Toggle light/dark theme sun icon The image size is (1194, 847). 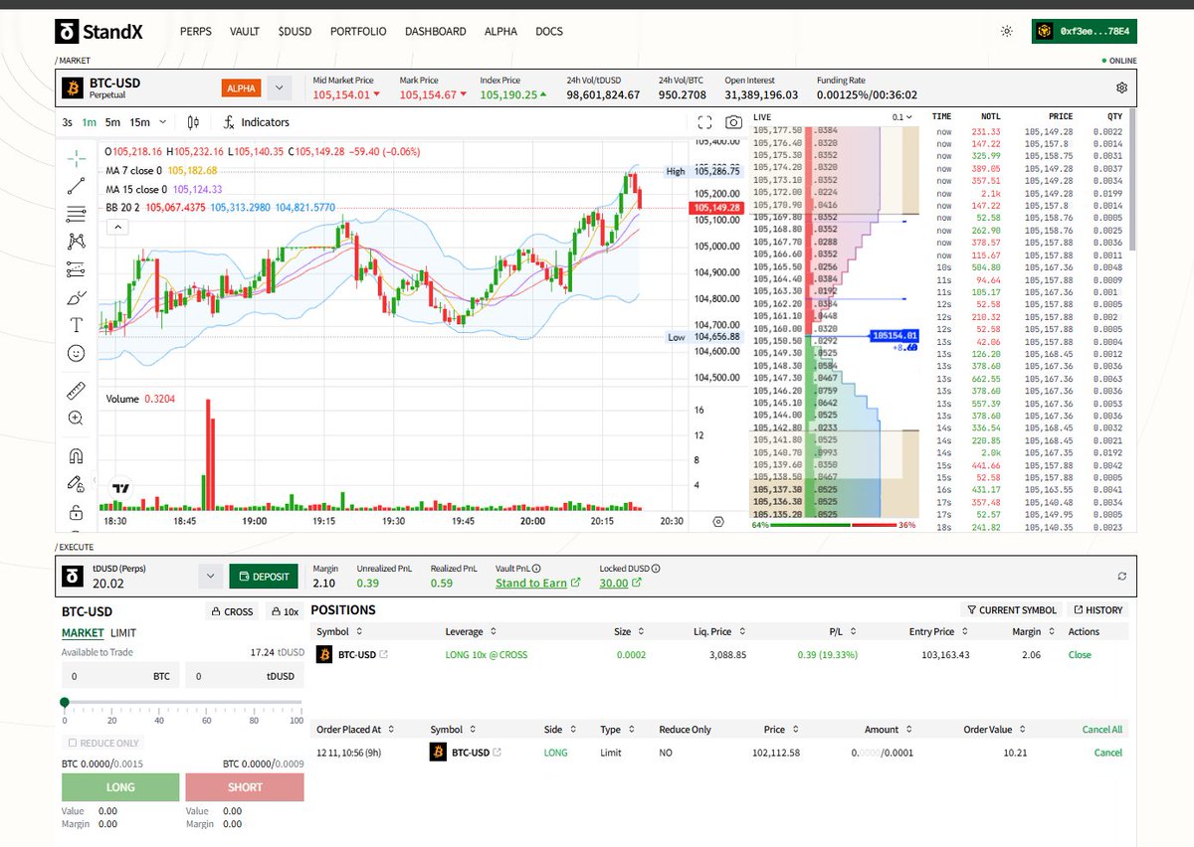1007,32
